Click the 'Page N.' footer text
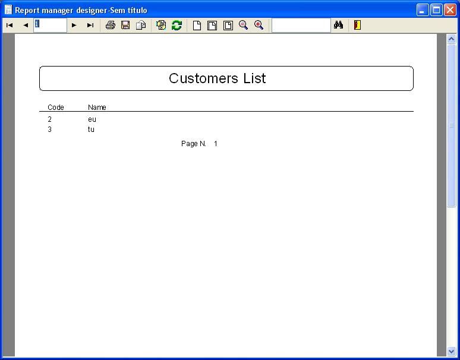The image size is (460, 360). (x=194, y=144)
